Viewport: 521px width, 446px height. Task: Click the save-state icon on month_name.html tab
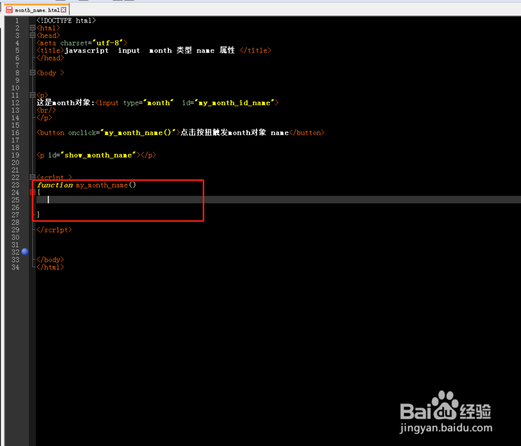click(x=9, y=10)
